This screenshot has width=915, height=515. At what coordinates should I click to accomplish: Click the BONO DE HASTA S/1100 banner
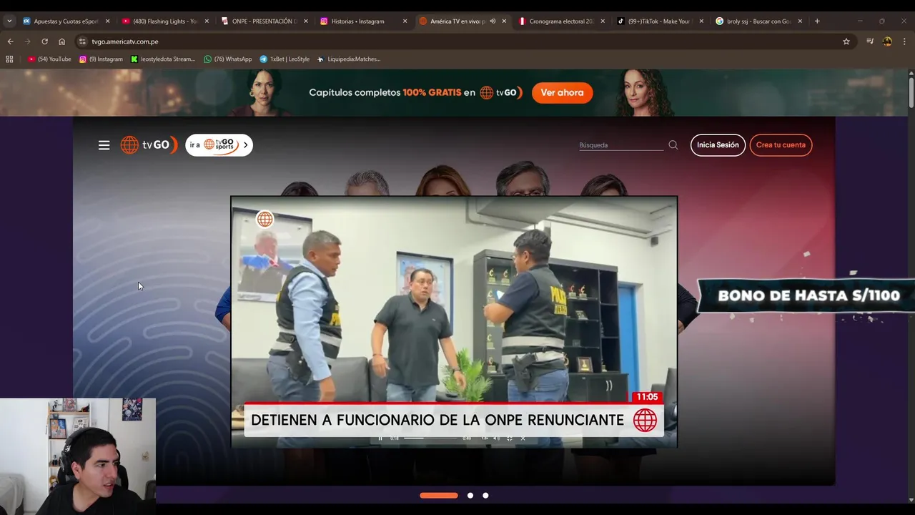pos(806,295)
